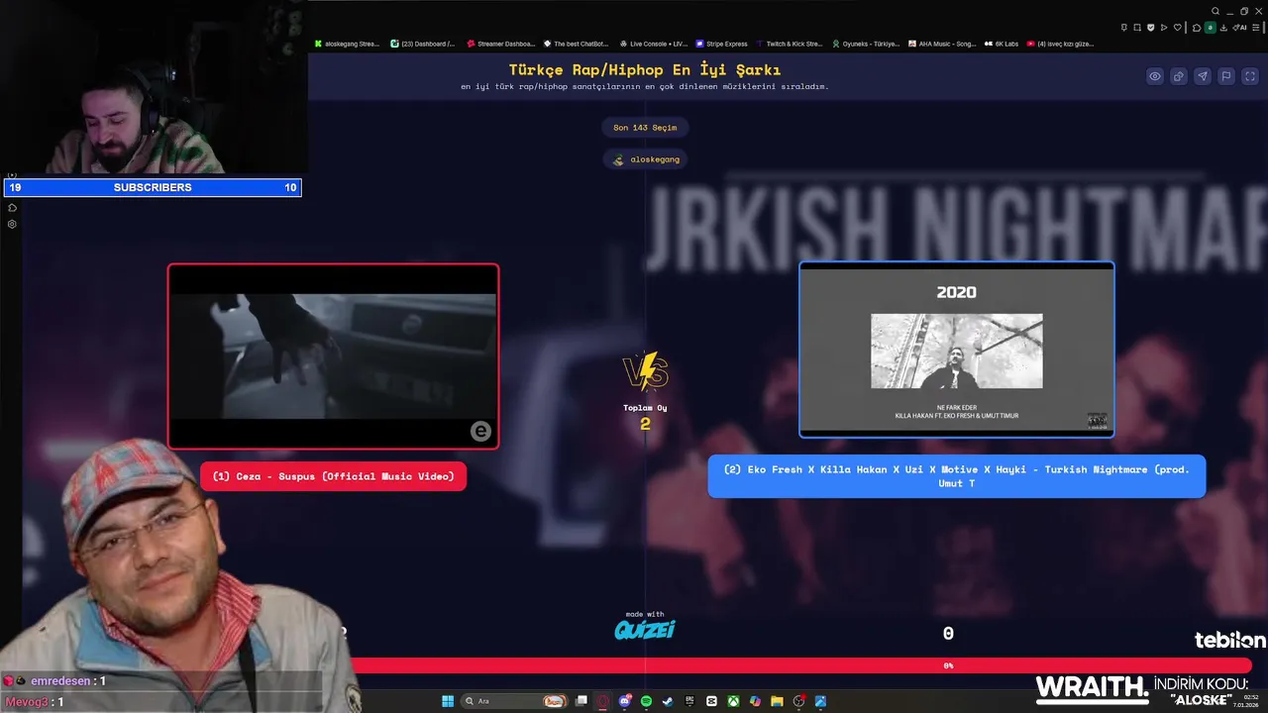Click the Quizei logo link
1268x713 pixels.
pos(645,629)
